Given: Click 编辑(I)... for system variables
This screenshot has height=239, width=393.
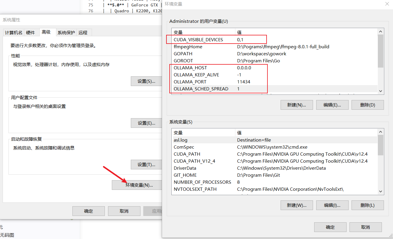Looking at the screenshot, I should pyautogui.click(x=332, y=205).
